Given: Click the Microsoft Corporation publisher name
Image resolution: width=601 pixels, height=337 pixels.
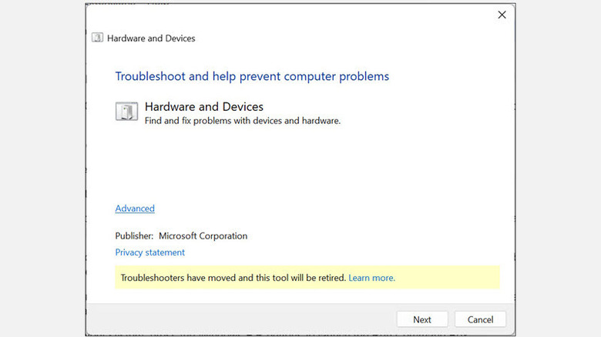Looking at the screenshot, I should click(203, 236).
